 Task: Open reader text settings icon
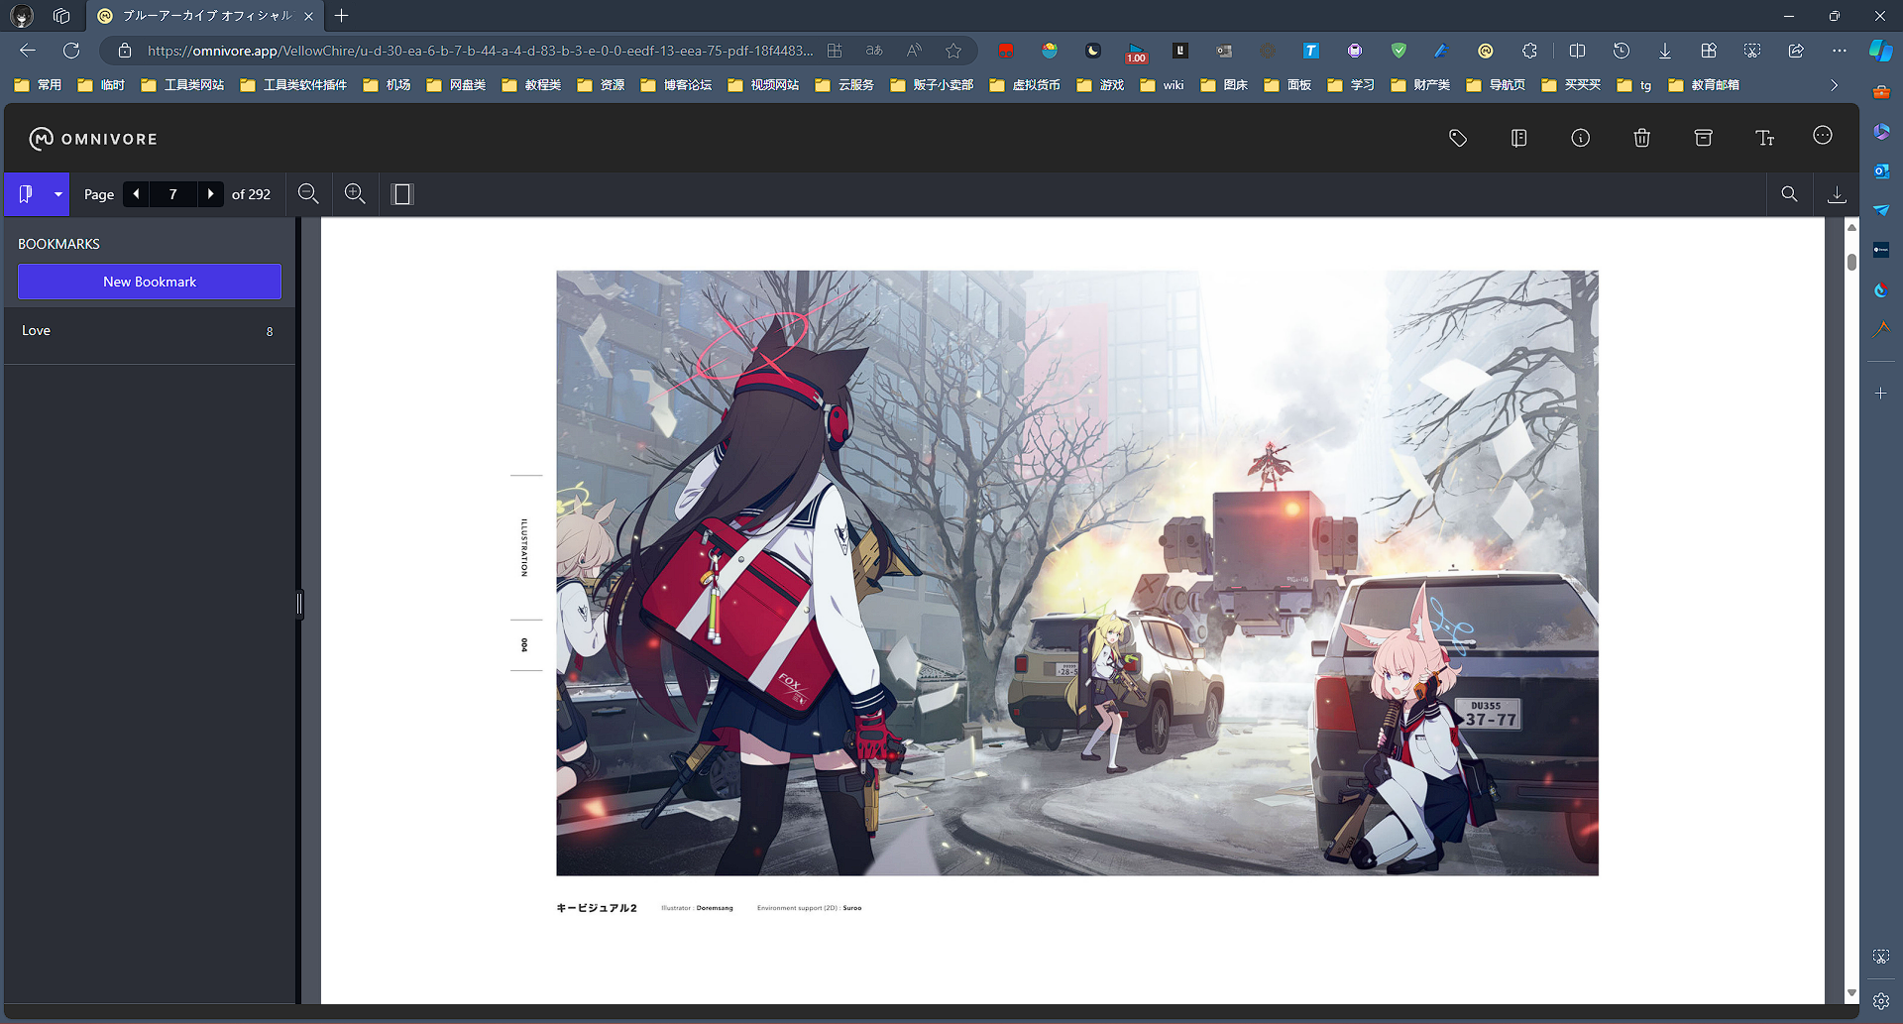click(1764, 139)
